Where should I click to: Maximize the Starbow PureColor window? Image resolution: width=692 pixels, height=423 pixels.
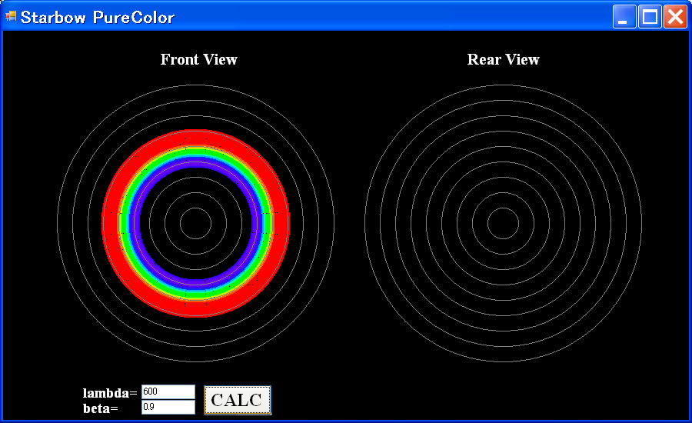tap(650, 17)
